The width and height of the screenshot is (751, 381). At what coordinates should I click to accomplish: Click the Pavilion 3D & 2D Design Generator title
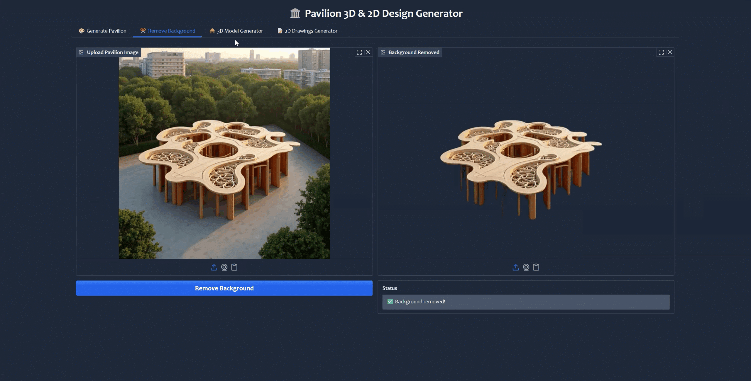(x=376, y=13)
